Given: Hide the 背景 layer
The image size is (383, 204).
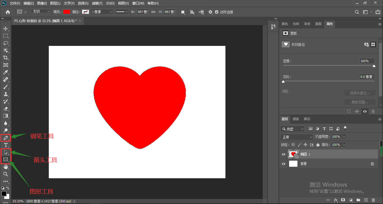Looking at the screenshot, I should click(x=283, y=164).
